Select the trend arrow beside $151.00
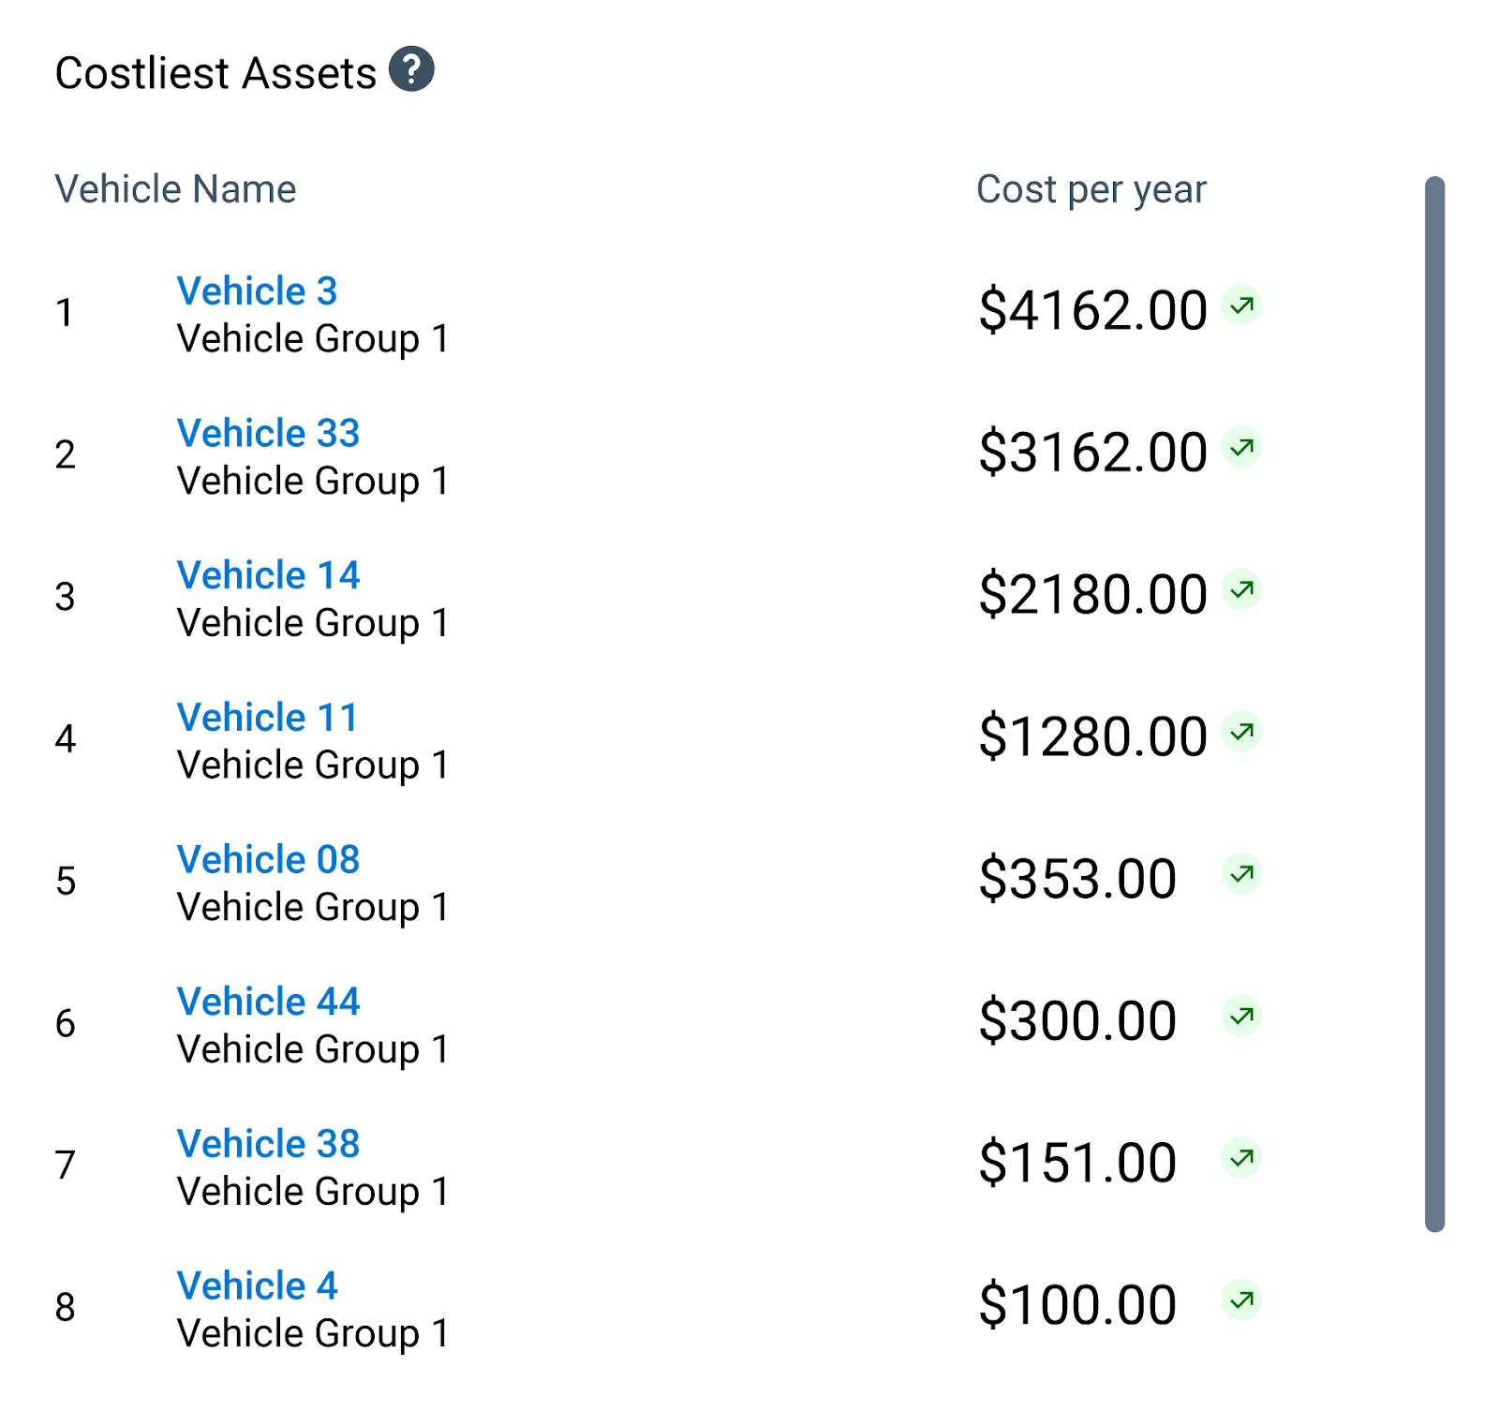The image size is (1499, 1411). pos(1241,1156)
